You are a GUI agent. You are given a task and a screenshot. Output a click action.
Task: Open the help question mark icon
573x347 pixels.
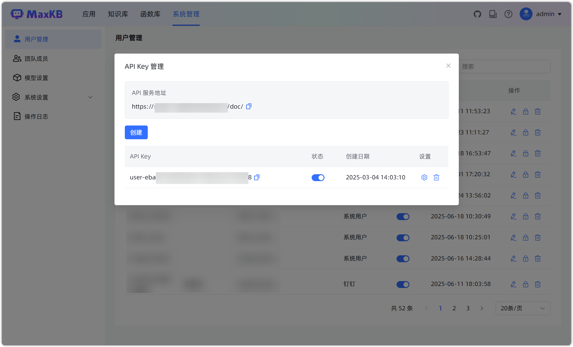click(x=508, y=14)
